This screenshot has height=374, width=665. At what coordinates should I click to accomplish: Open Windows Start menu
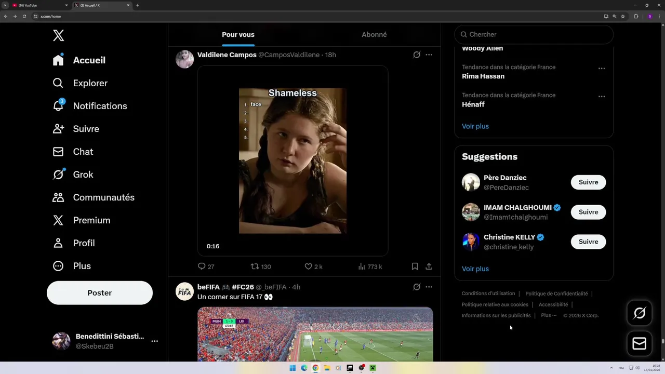point(292,368)
